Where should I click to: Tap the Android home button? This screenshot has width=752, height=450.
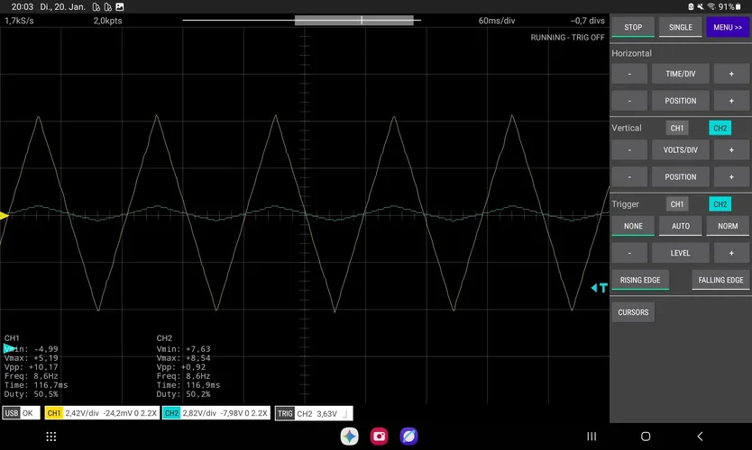pos(646,436)
